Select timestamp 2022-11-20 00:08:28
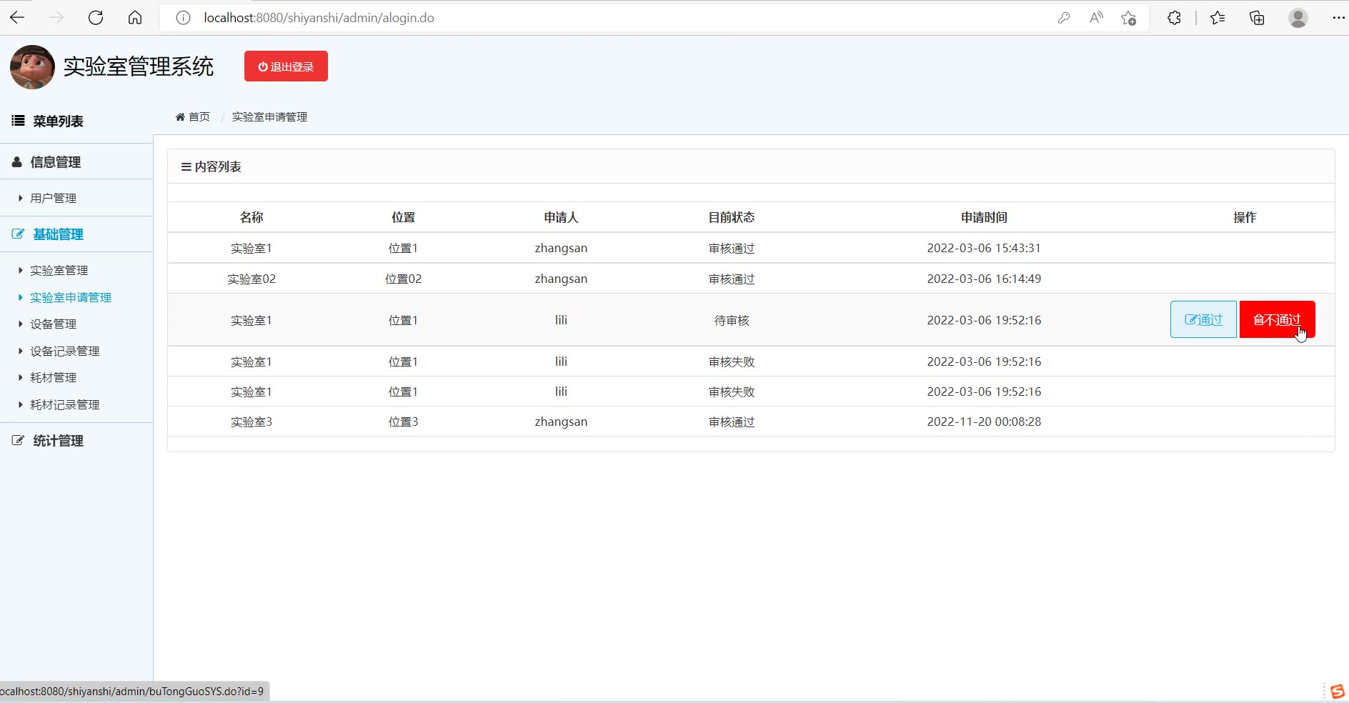This screenshot has height=703, width=1349. point(984,422)
